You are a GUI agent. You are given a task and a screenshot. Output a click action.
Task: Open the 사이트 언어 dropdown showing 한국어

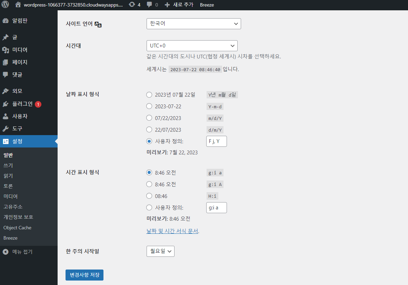(x=193, y=24)
